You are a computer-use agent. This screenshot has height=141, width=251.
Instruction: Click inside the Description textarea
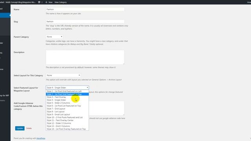pos(85,57)
